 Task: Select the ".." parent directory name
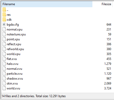7,10
